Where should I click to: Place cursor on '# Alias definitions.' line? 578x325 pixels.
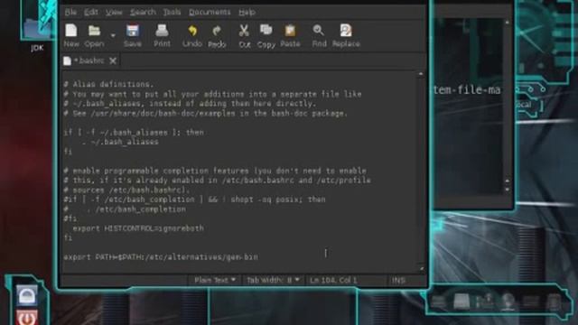[x=108, y=84]
